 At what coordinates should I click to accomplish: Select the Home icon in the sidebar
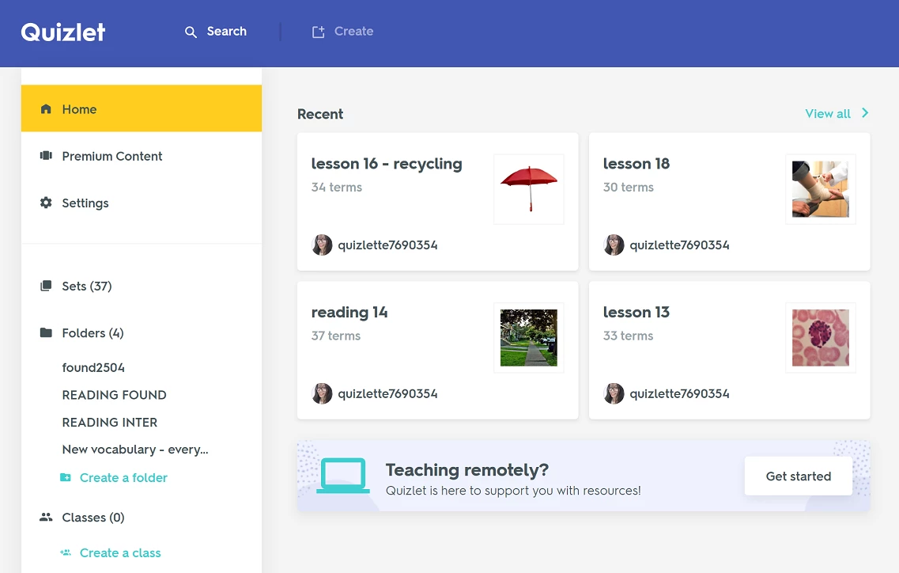[46, 109]
